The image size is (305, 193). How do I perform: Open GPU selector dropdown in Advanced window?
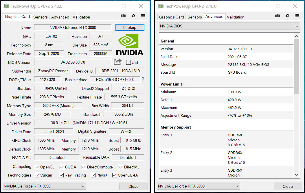pyautogui.click(x=199, y=186)
